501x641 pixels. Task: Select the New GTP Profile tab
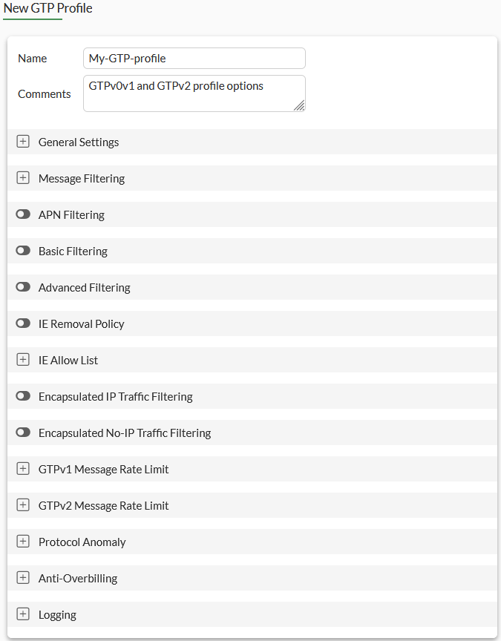[x=47, y=9]
